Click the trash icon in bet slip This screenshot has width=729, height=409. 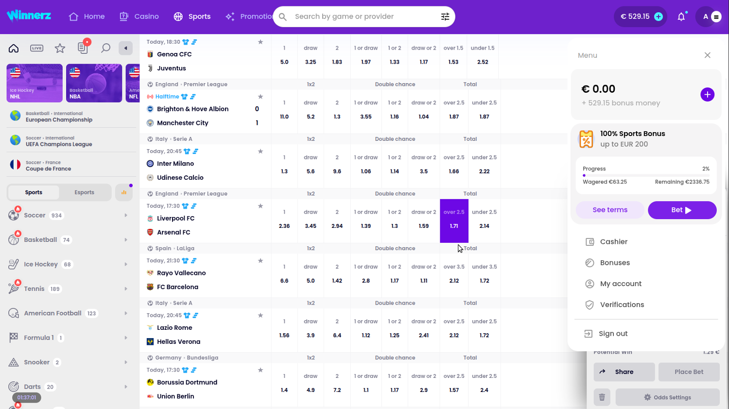tap(602, 397)
